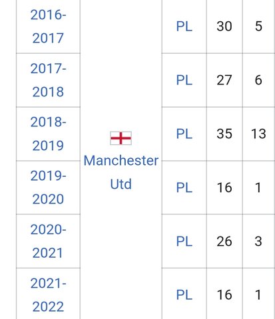Open the 2017-2018 season link
This screenshot has width=275, height=319.
click(x=48, y=80)
